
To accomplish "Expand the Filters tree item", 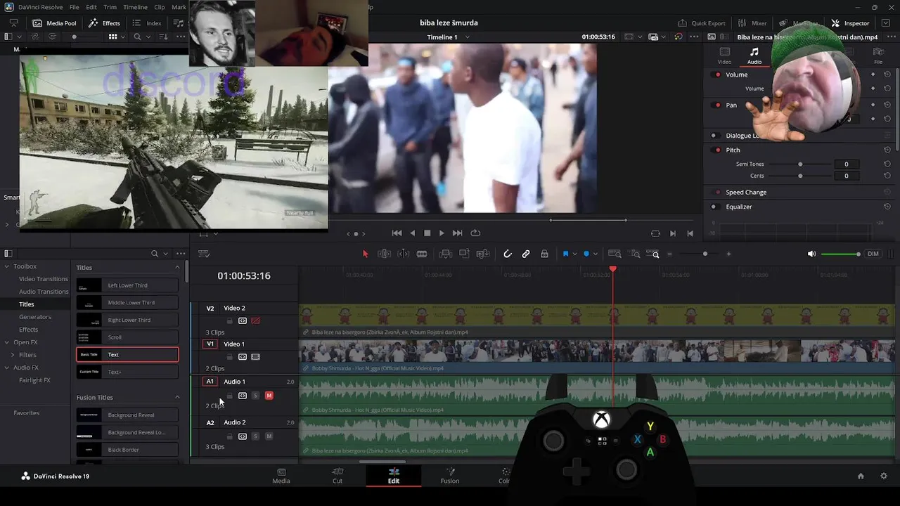I will 13,355.
